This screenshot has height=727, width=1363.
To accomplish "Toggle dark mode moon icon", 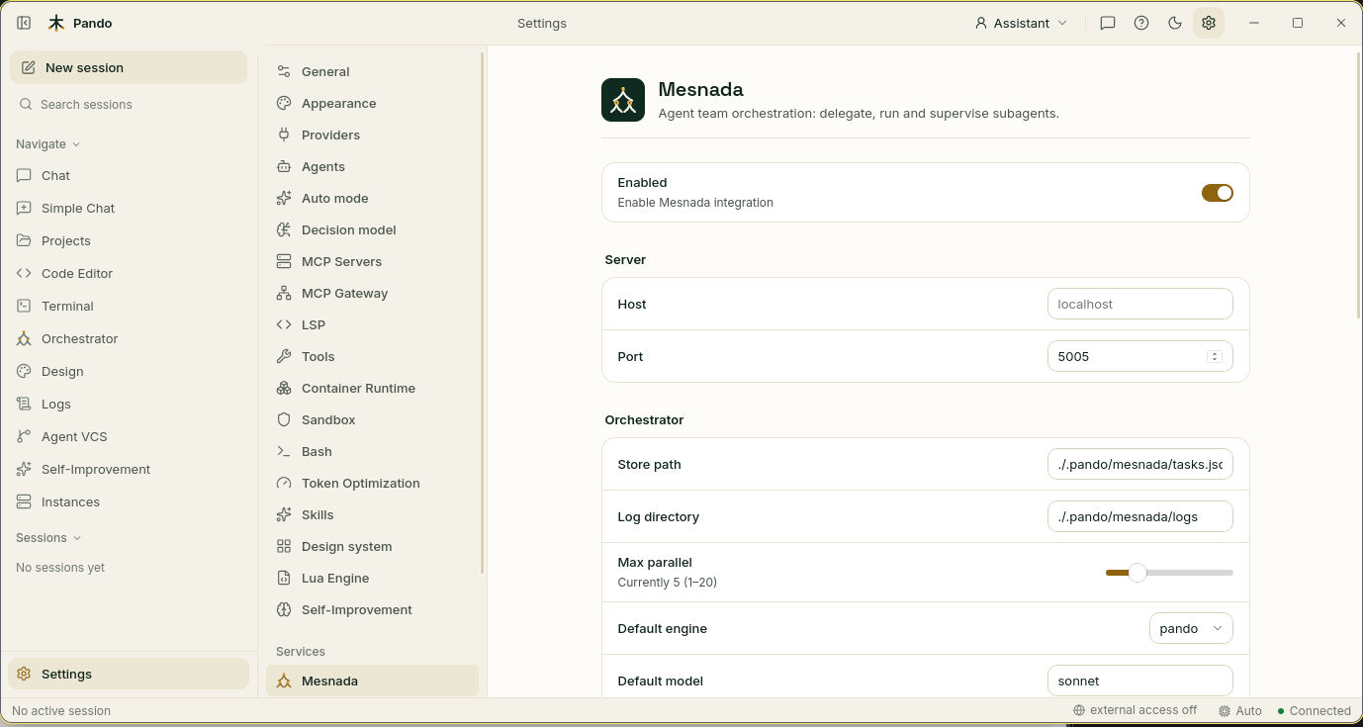I will (1175, 23).
